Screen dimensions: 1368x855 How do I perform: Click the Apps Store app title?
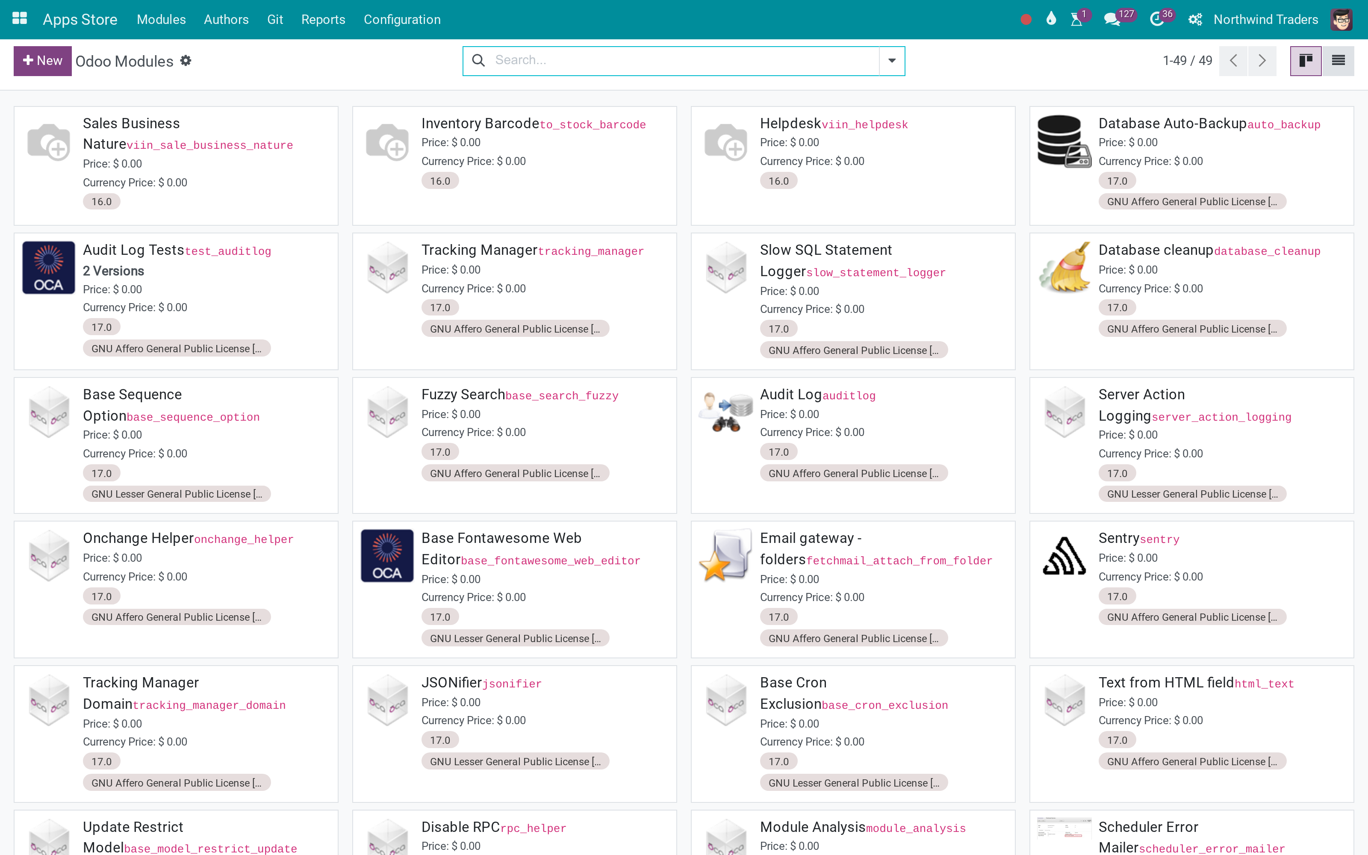80,19
